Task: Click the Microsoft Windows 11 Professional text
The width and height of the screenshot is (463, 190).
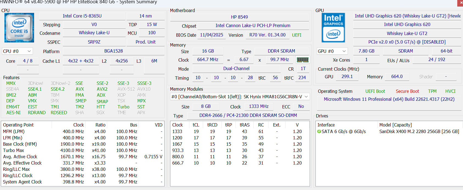Action: (389, 99)
